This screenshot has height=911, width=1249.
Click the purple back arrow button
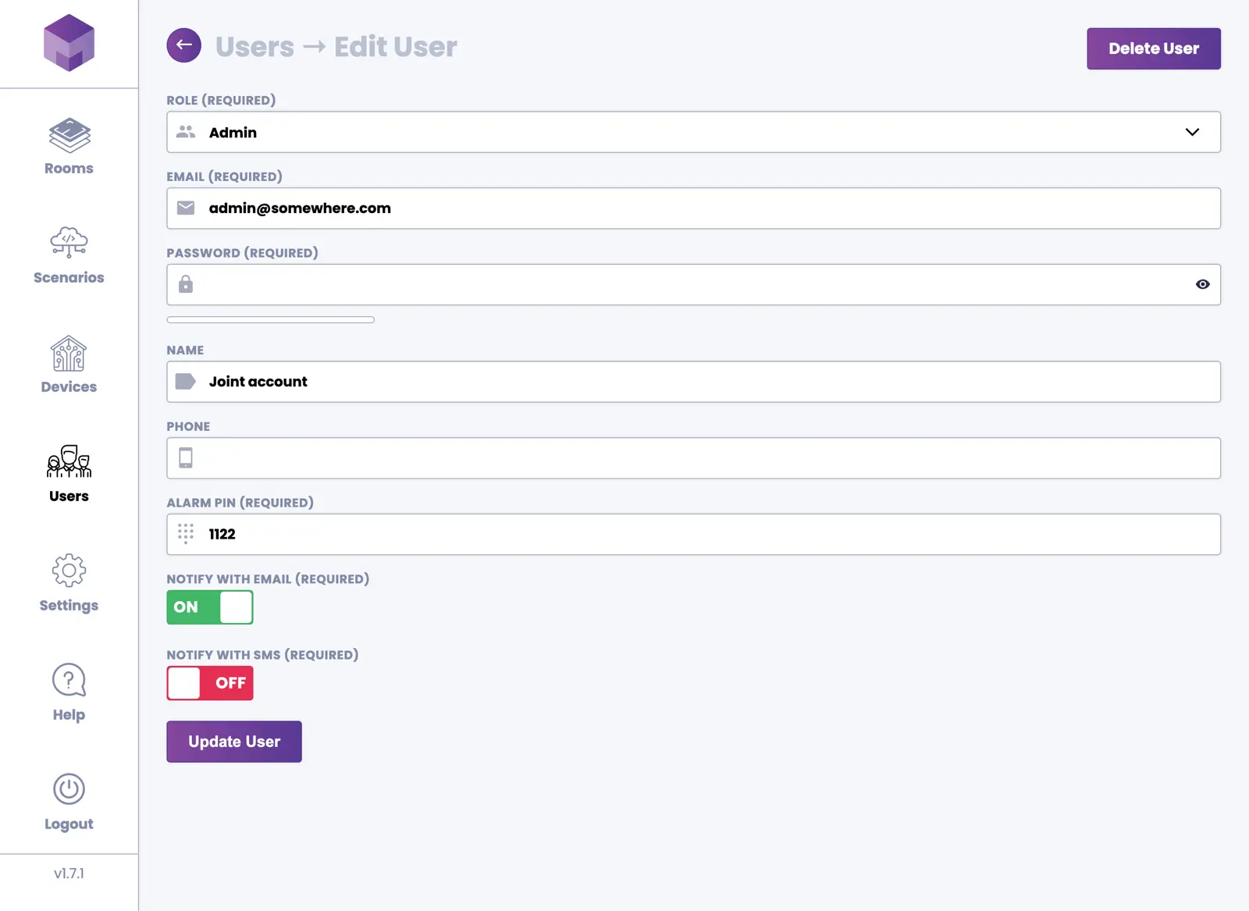[183, 45]
